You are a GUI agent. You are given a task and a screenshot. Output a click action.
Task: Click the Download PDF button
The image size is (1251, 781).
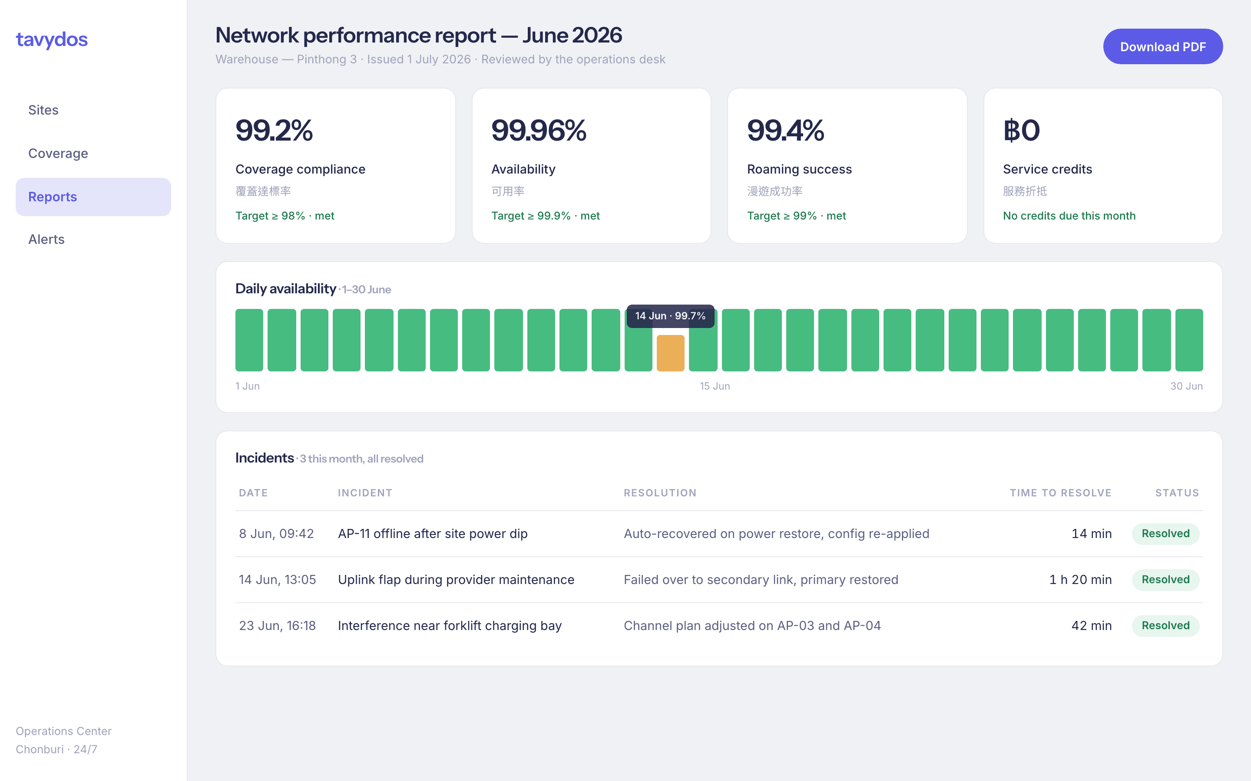point(1162,46)
